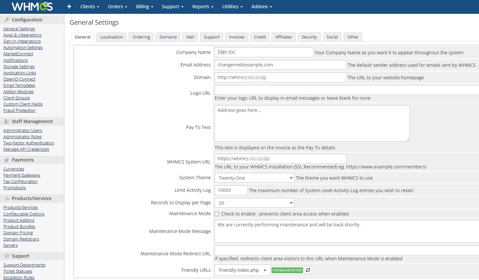
Task: Open Payment Gateways link in sidebar
Action: coord(22,175)
